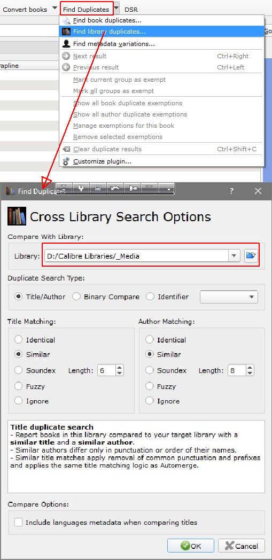Increase the title Soundex length stepper

coord(120,368)
